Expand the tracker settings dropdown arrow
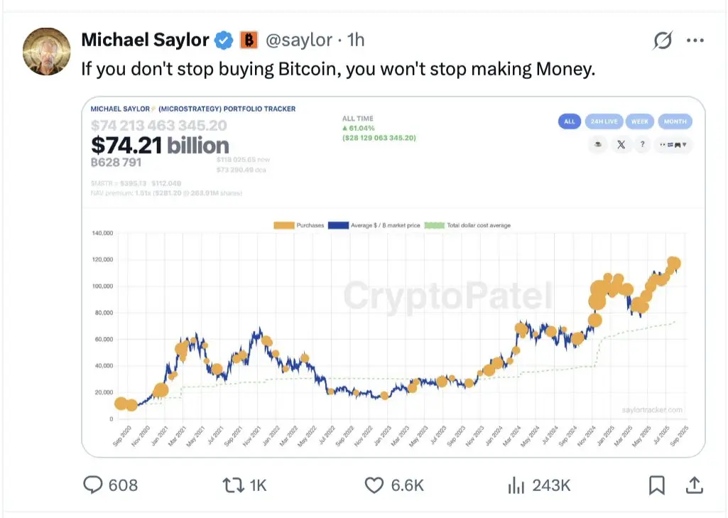 [673, 144]
